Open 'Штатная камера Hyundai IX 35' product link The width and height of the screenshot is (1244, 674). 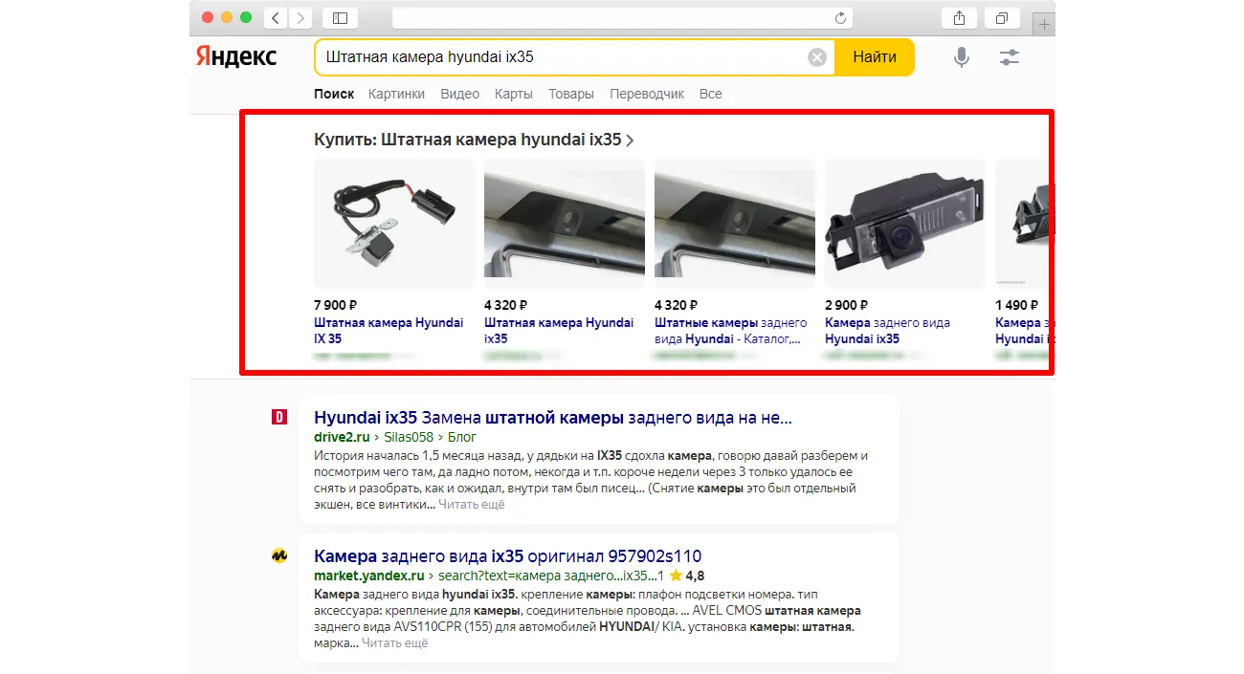(x=389, y=331)
